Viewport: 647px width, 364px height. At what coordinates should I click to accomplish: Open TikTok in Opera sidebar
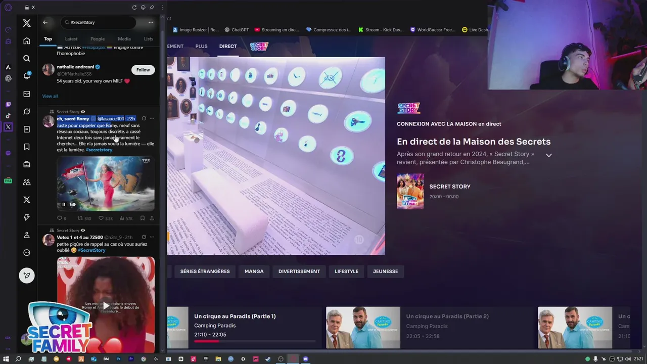(x=8, y=116)
